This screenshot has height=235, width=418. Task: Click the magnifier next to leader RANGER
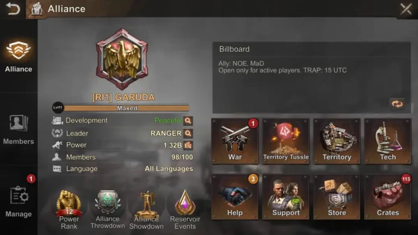pyautogui.click(x=188, y=133)
